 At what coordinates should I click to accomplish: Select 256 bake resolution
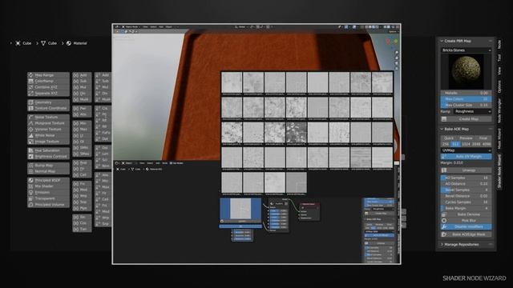(x=446, y=144)
